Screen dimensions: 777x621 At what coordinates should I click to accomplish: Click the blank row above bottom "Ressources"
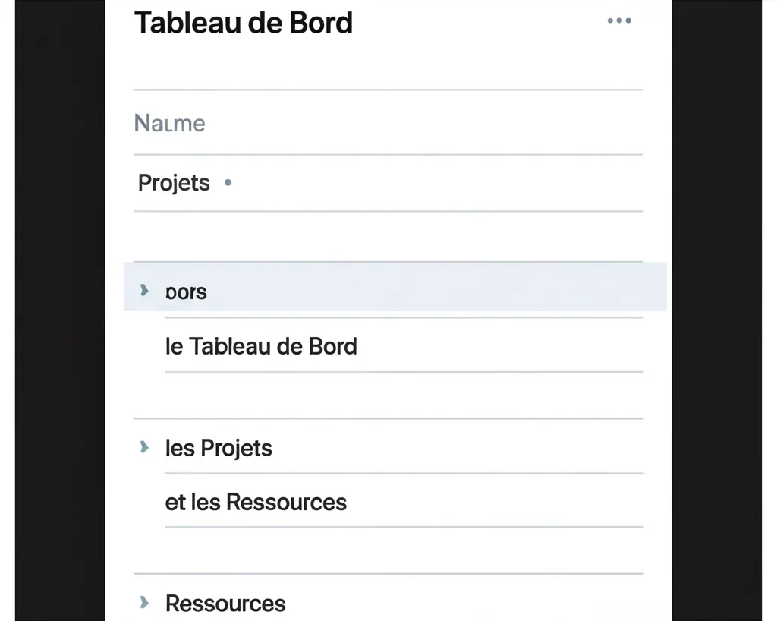click(387, 550)
